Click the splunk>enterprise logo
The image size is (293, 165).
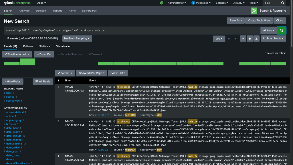17,3
